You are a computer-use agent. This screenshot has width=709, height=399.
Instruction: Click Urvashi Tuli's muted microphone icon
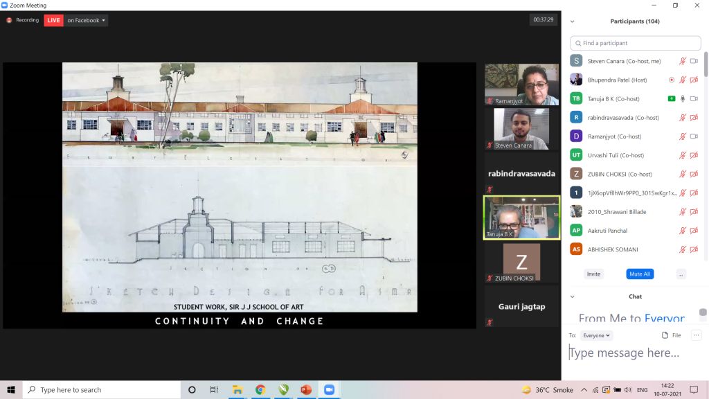tap(683, 155)
